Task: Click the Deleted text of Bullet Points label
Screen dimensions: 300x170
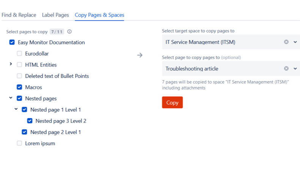Action: tap(57, 76)
